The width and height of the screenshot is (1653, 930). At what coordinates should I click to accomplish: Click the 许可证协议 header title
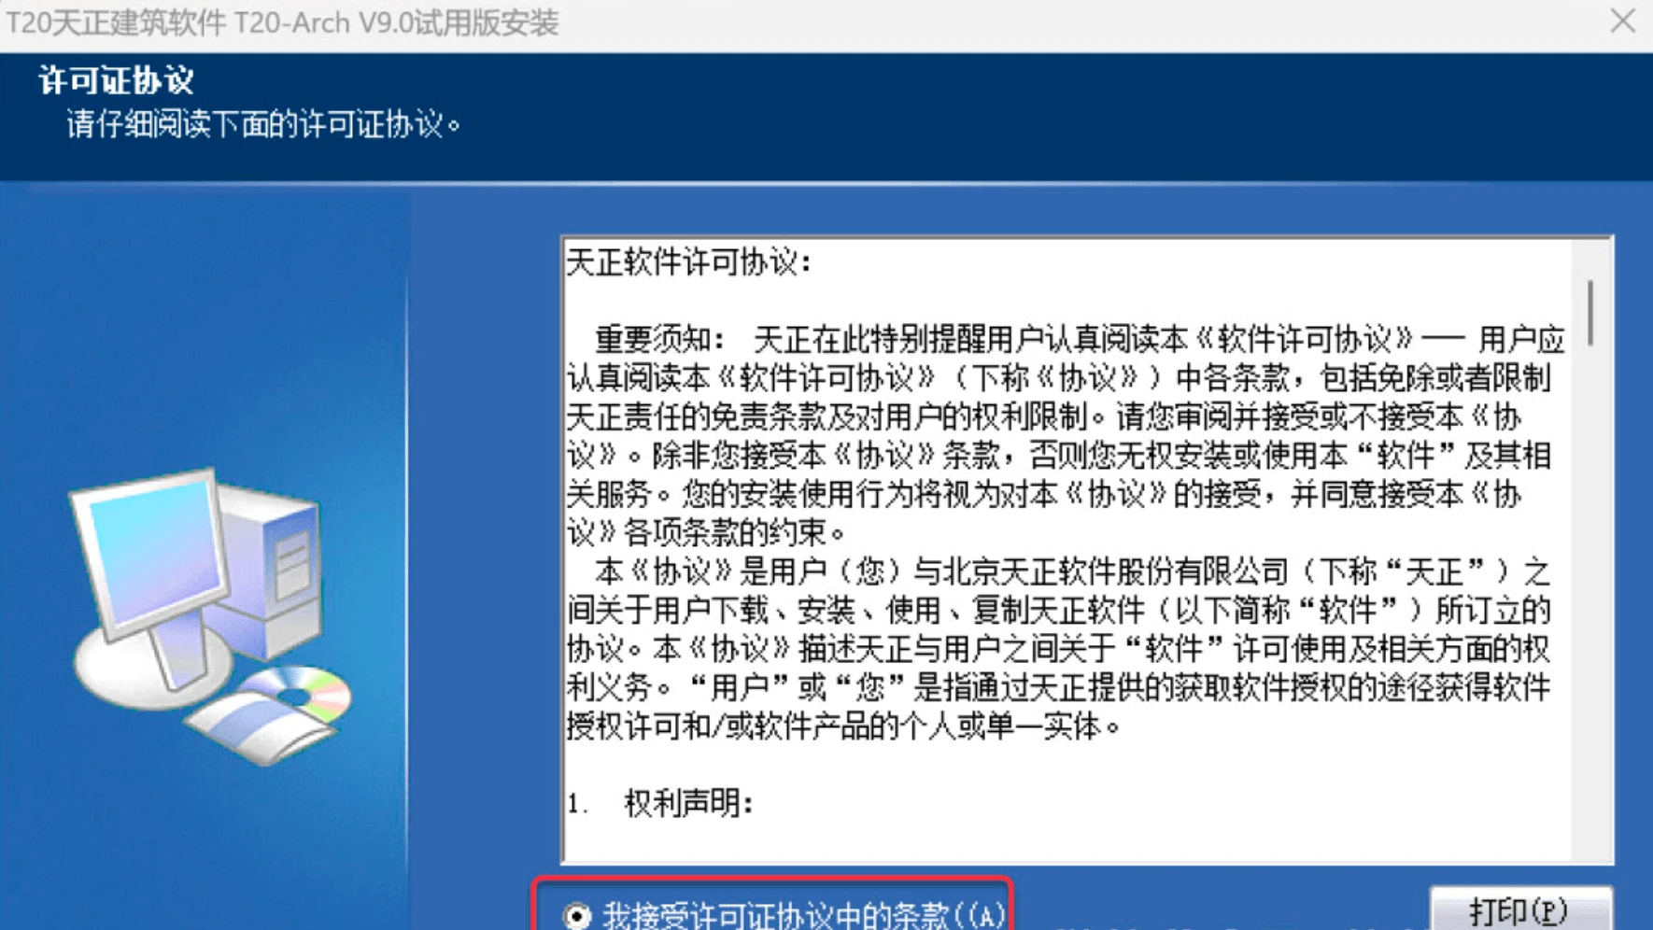pyautogui.click(x=117, y=81)
